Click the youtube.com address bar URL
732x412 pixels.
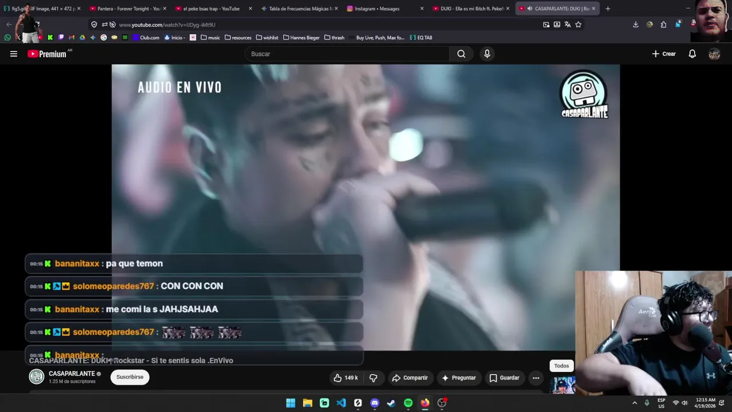click(167, 25)
